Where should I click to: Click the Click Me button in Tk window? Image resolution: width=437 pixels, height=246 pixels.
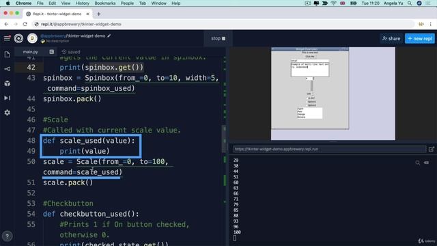pos(309,57)
